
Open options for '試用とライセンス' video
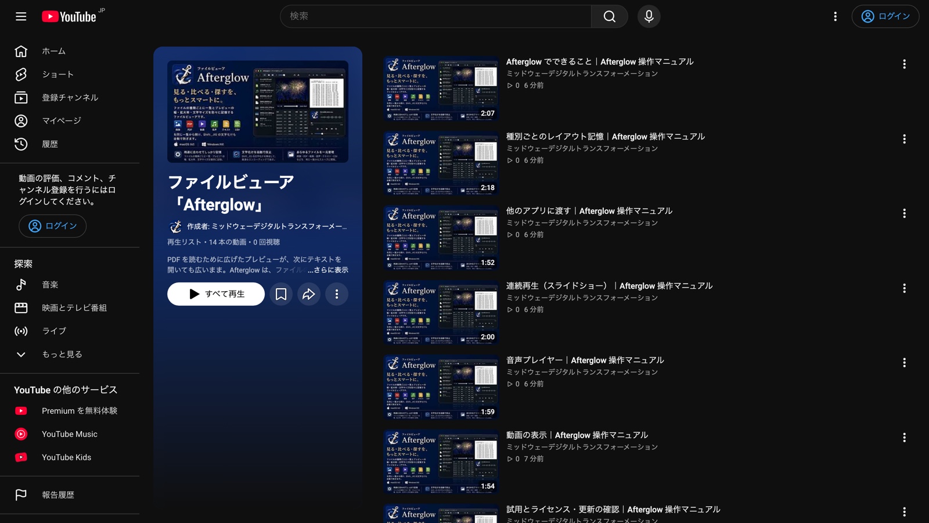pyautogui.click(x=904, y=512)
